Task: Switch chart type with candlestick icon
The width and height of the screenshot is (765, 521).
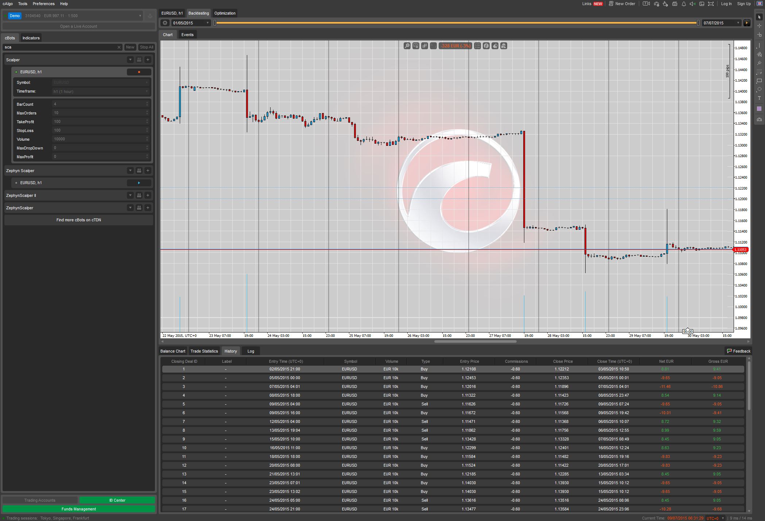Action: tap(424, 46)
